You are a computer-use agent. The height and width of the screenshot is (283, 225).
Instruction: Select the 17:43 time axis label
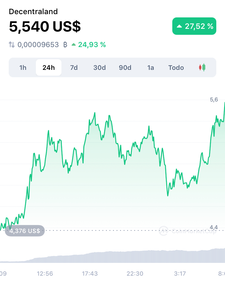coord(90,273)
